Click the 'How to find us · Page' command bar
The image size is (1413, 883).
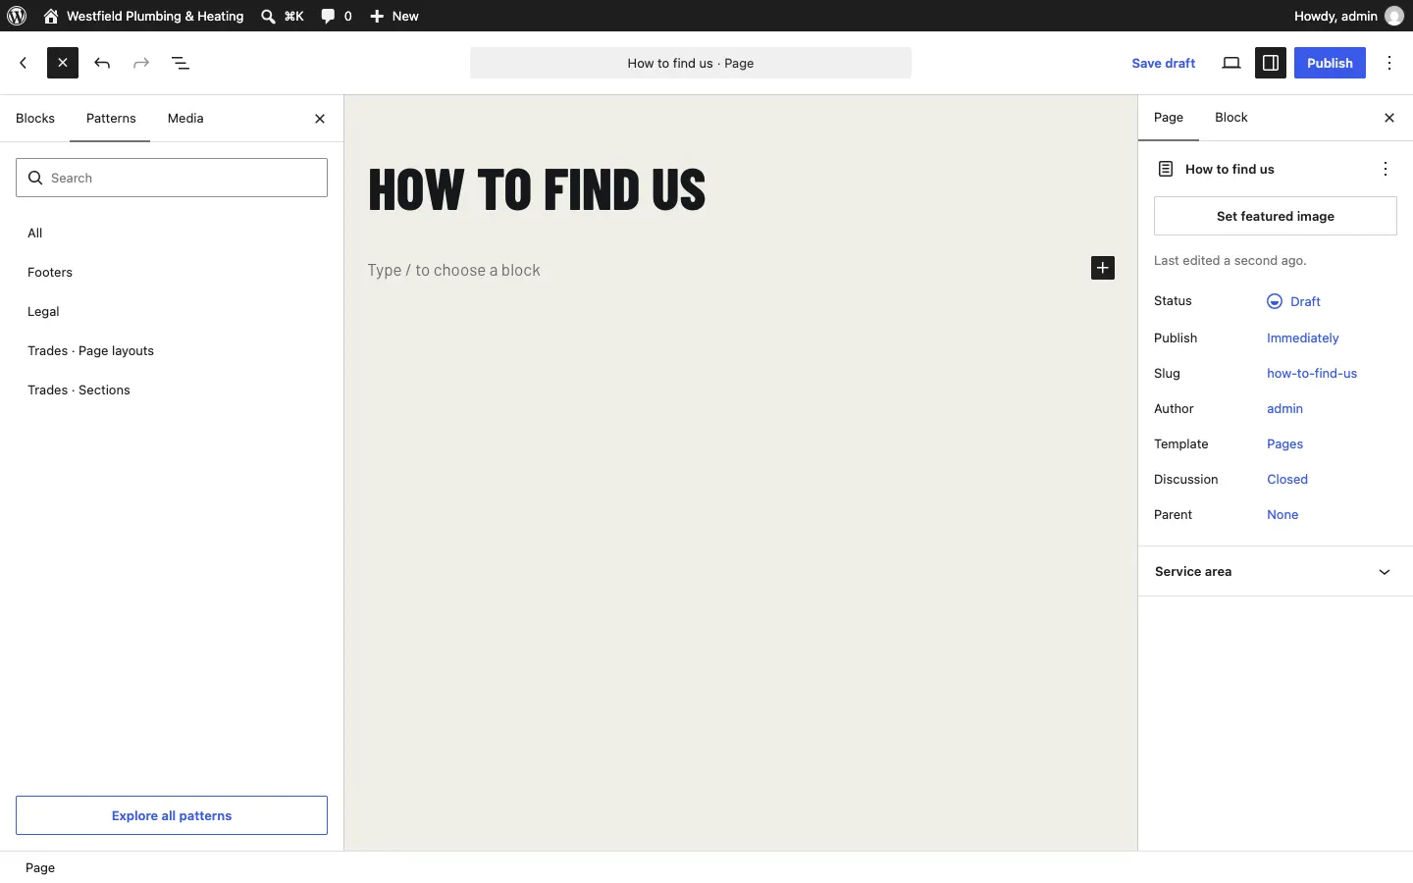click(x=691, y=63)
